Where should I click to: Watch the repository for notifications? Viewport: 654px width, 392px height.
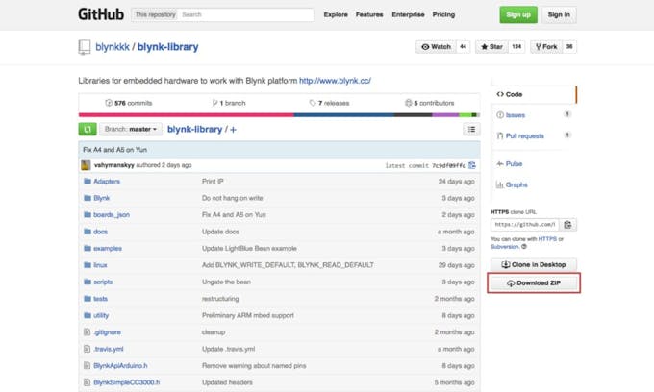[x=436, y=46]
